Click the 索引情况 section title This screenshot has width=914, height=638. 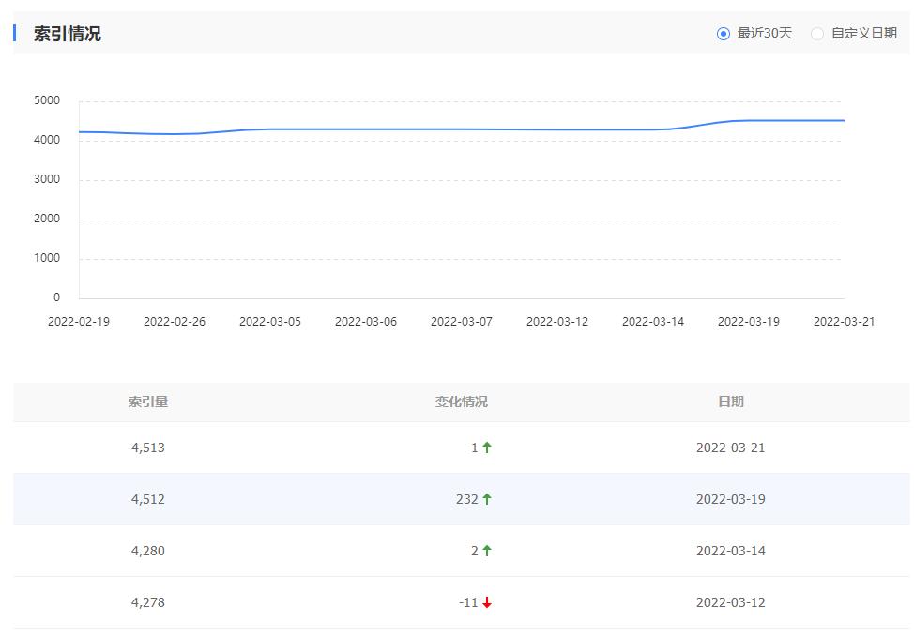coord(67,34)
